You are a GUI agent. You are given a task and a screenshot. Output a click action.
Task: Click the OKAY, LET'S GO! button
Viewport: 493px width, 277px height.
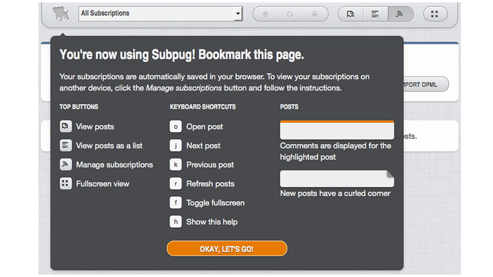[x=227, y=249]
